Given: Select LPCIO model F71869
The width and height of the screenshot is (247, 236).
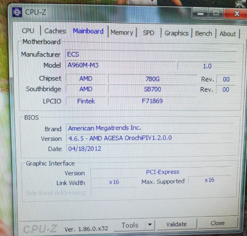Looking at the screenshot, I should click(x=152, y=101).
